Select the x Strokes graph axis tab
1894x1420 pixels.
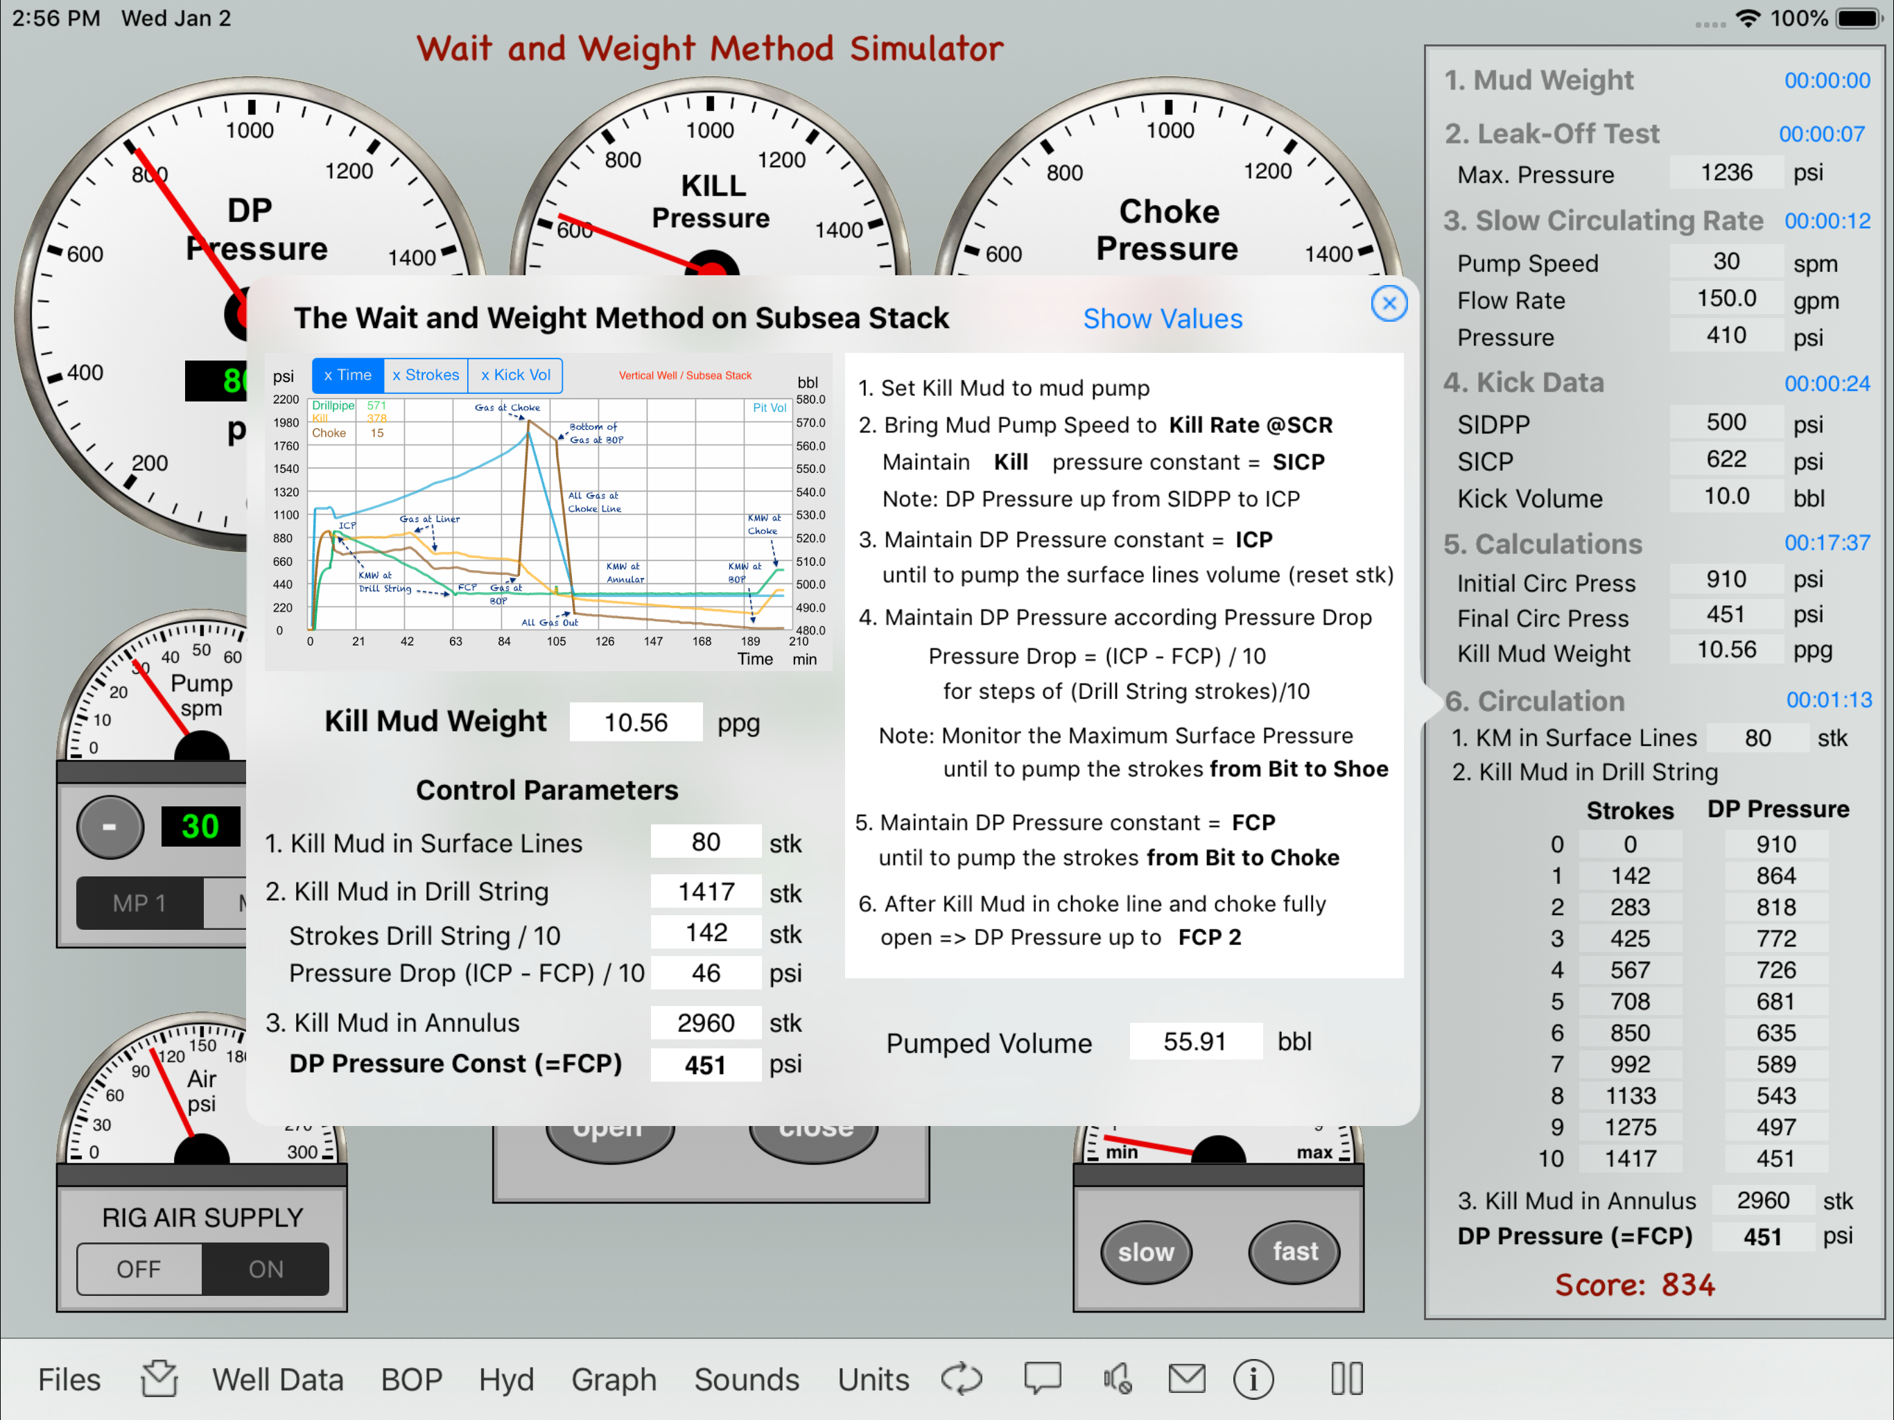426,375
